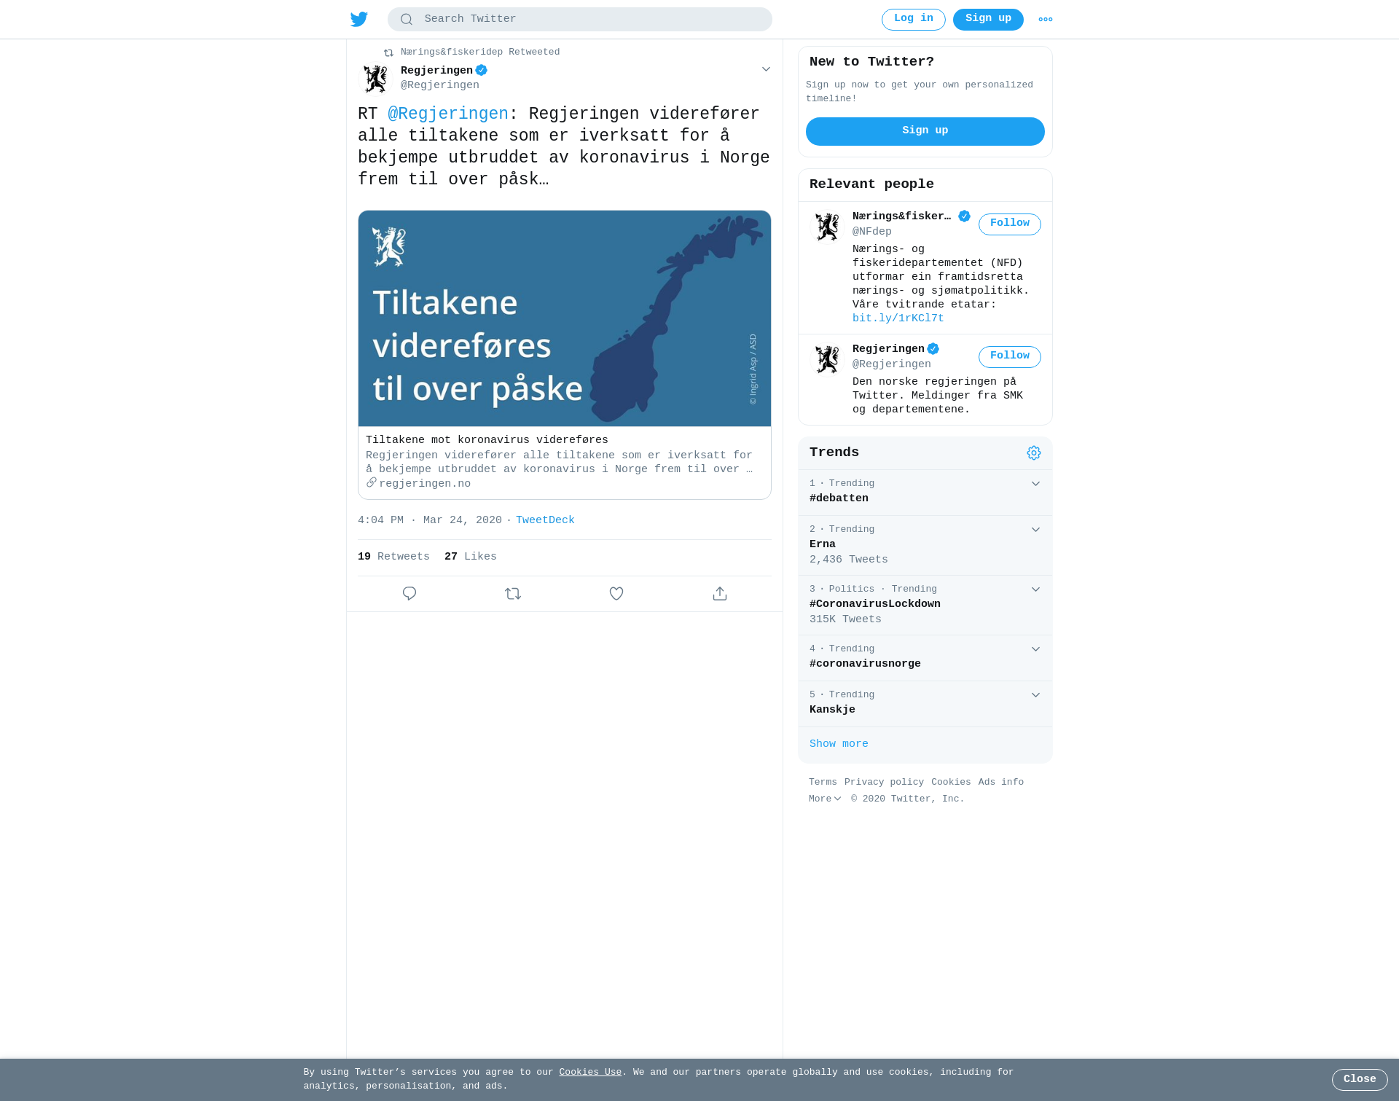Click the Log in button
Viewport: 1399px width, 1101px height.
coord(914,20)
